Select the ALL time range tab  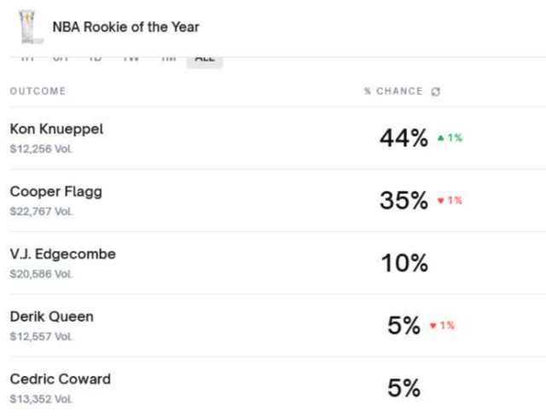[x=205, y=58]
